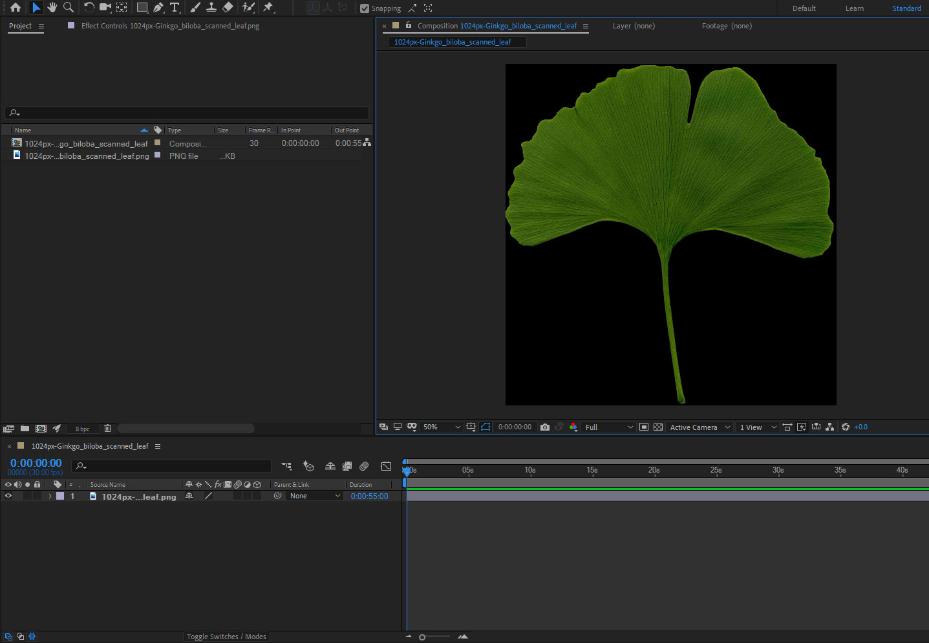Switch to the Learn workspace
This screenshot has width=929, height=643.
[x=854, y=8]
